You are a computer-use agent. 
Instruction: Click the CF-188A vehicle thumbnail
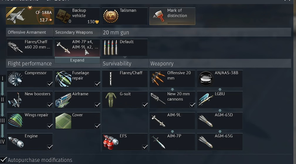tap(30, 16)
